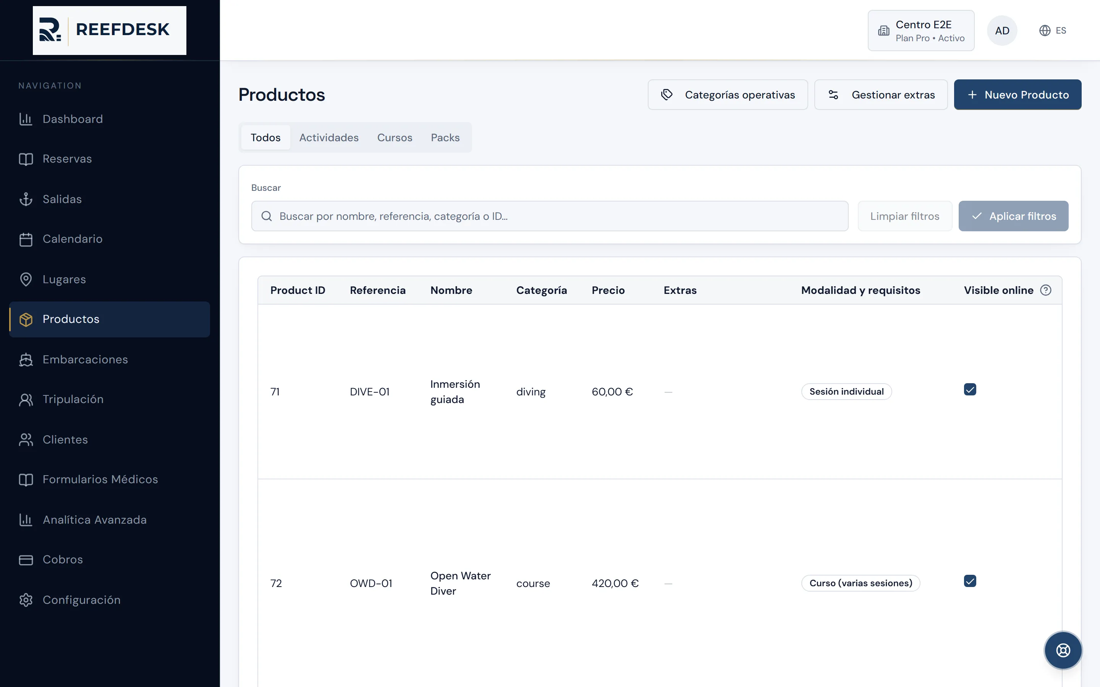Click the globe language icon
The image size is (1100, 687).
1045,31
